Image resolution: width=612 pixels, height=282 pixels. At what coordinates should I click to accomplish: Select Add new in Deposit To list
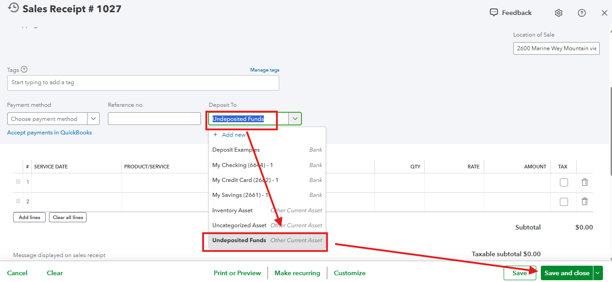(233, 135)
